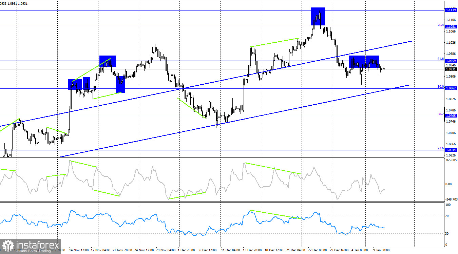
Task: Select the 61.8 Fibonacci level label
Action: (441, 59)
